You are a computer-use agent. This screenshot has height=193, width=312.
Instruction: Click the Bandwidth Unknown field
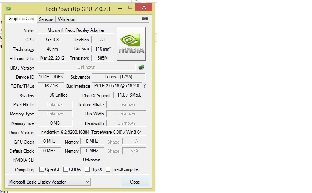[x=126, y=123]
